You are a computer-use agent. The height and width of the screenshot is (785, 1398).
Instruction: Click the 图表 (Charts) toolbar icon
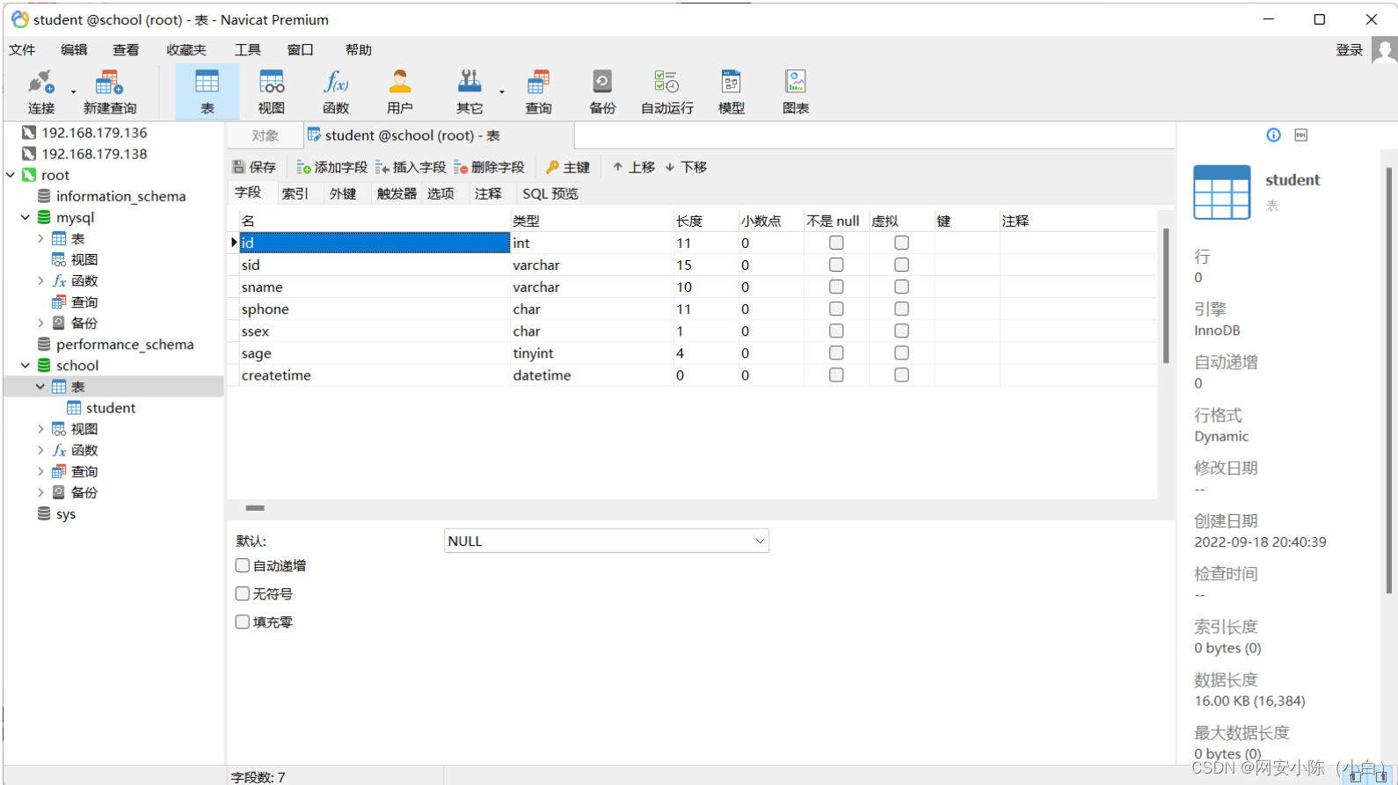click(x=796, y=92)
